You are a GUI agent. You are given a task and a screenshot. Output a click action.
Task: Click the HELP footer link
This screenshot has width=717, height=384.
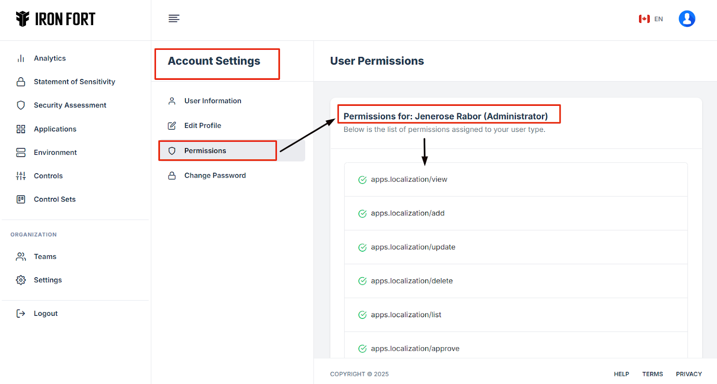pos(621,374)
